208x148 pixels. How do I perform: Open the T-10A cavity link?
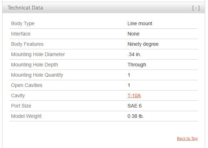point(134,95)
